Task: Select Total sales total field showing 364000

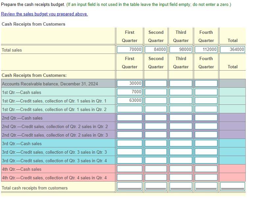Action: 233,49
